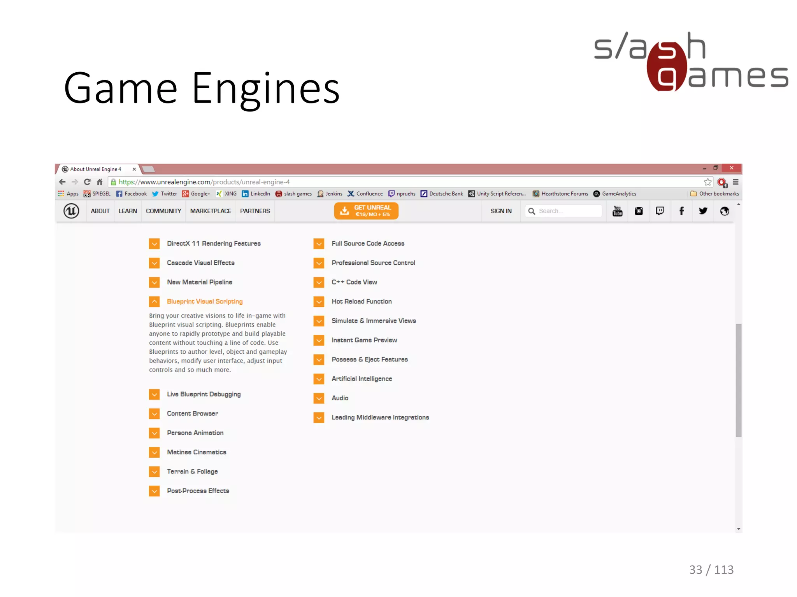Open the Apps bookmarks shortcut
797x597 pixels.
click(68, 194)
